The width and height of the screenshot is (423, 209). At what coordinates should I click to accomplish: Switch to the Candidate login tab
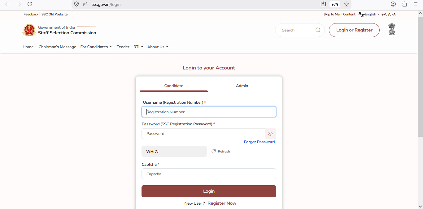point(174,86)
